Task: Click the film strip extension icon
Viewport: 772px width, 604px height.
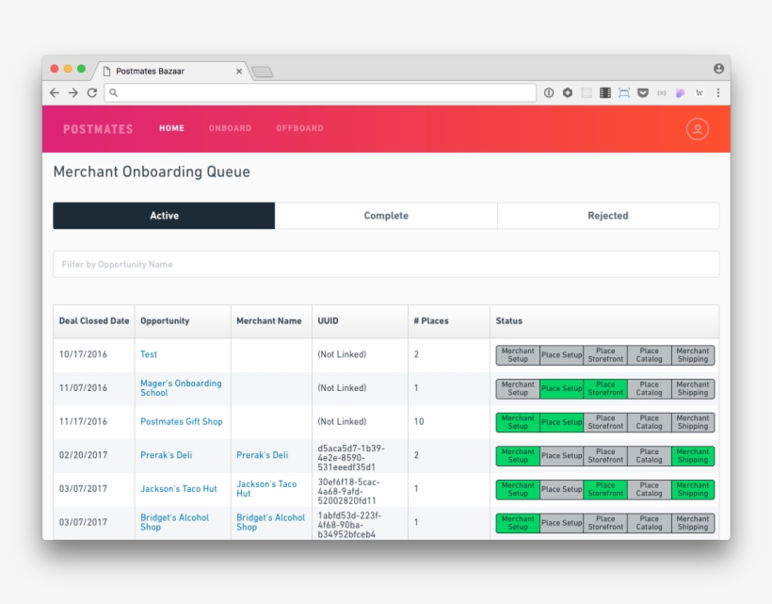Action: click(x=605, y=93)
